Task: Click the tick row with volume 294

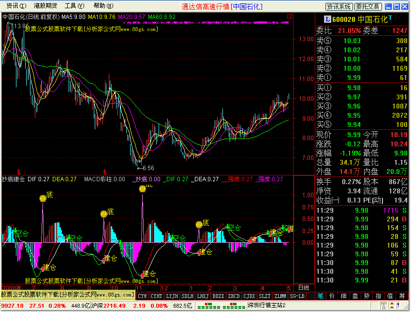Action: (362, 219)
